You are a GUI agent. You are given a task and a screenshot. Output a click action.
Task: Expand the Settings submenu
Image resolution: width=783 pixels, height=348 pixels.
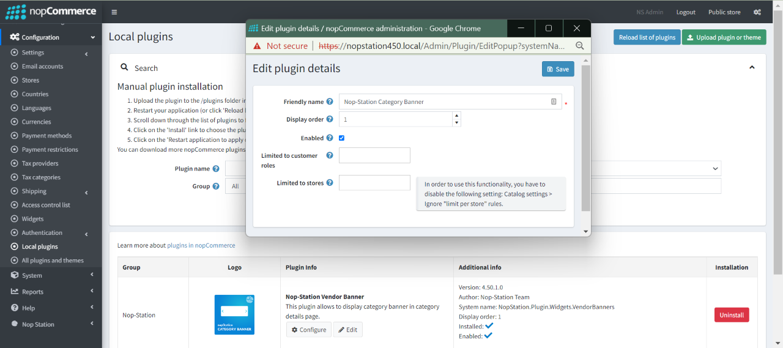pos(51,53)
